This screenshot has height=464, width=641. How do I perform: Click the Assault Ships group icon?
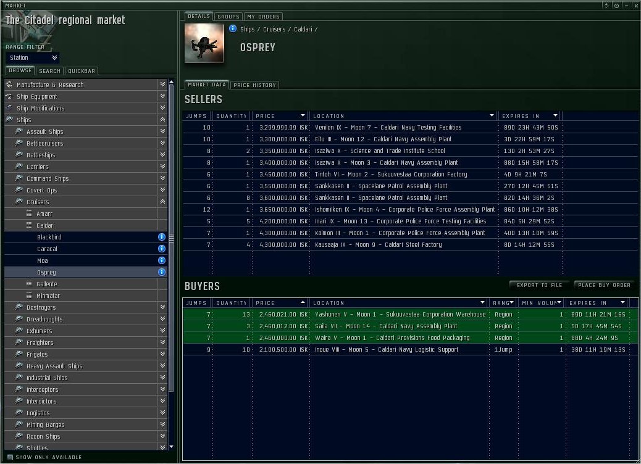(19, 131)
